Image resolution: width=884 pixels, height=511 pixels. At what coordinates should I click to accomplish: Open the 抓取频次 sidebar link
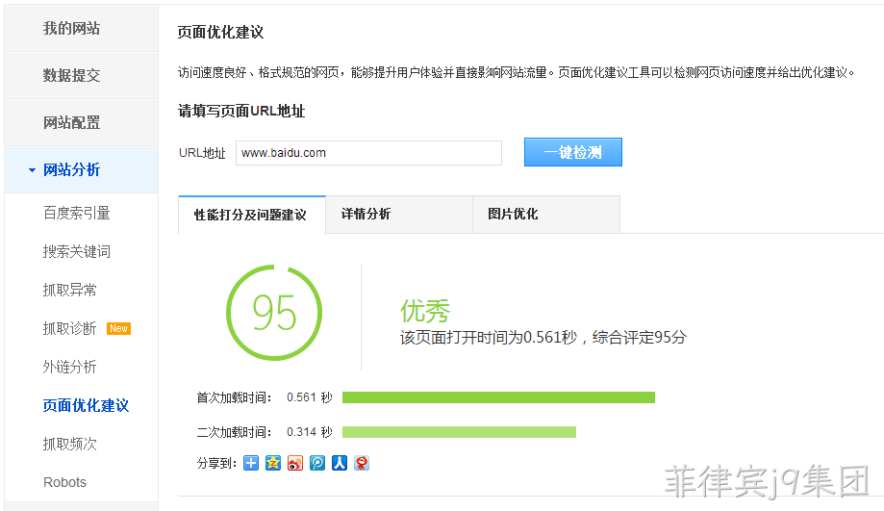[70, 444]
